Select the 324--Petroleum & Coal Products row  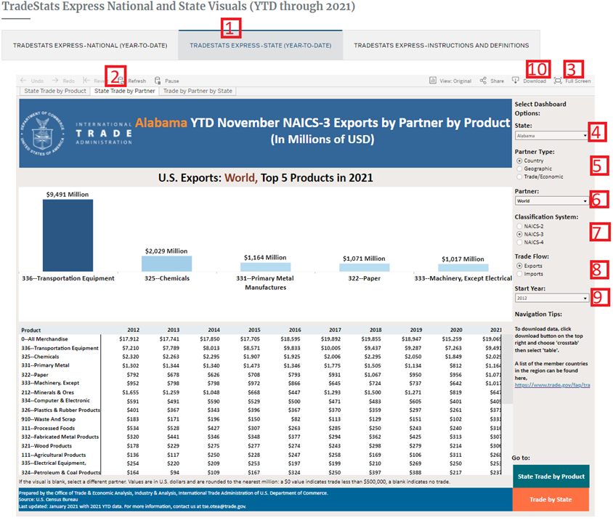click(60, 473)
